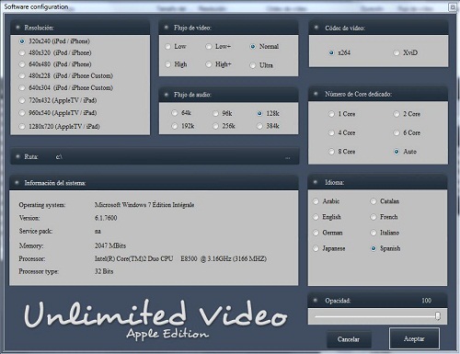Dedicate 2 Core to encoding
460x354 pixels.
click(397, 114)
